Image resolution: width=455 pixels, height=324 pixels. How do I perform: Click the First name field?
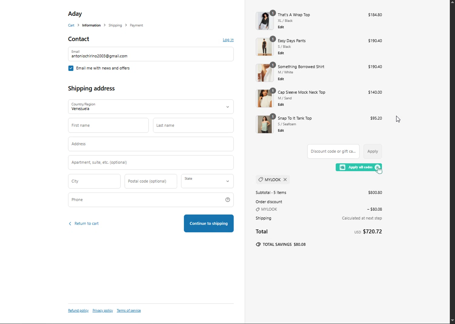108,125
